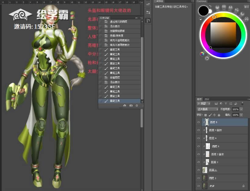Swap foreground and background colors in Coolorus
This screenshot has height=191, width=250.
coord(210,6)
